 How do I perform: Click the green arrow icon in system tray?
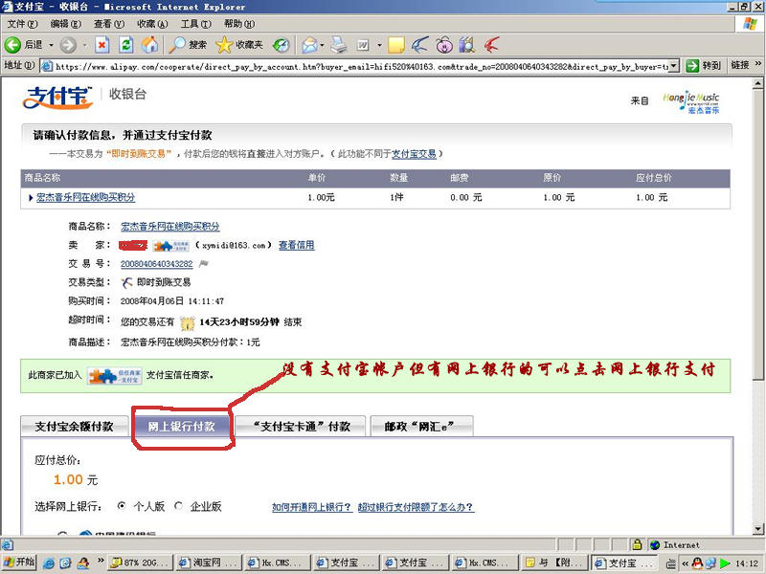point(725,563)
